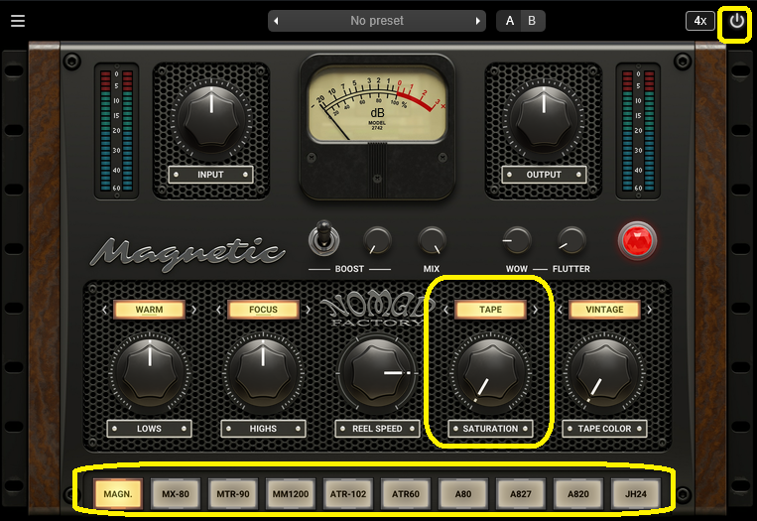Switch to A state

[509, 21]
